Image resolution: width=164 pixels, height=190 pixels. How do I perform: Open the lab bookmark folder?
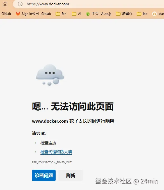[142, 14]
